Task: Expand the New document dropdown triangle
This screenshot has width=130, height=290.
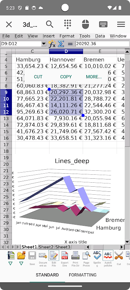Action: tap(11, 264)
